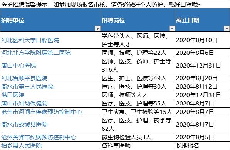This screenshot has width=230, height=150.
Task: Open the 唐山市妇幼保健院 link
Action: [24, 104]
